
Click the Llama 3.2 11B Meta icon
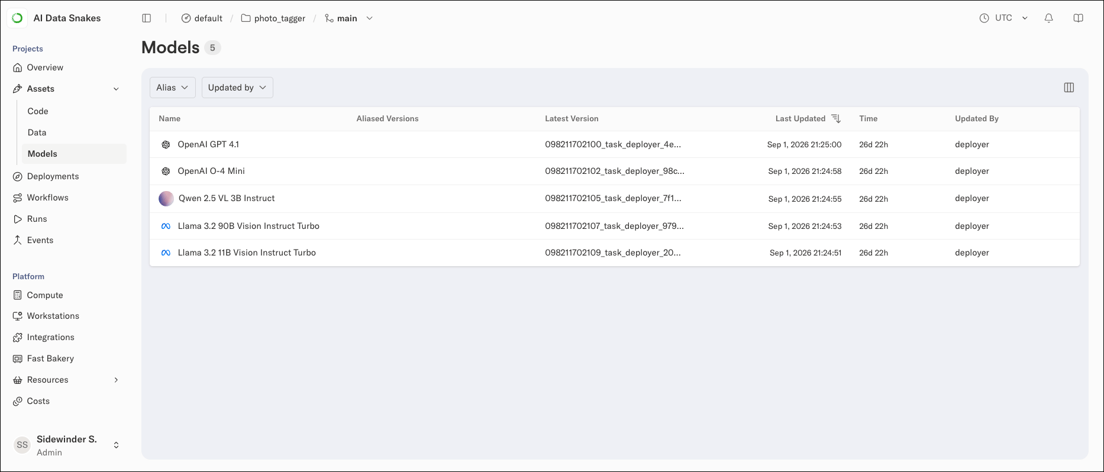click(x=166, y=253)
